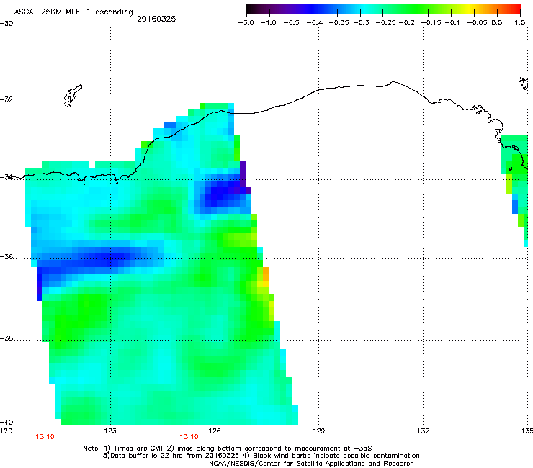
Task: Click the 1.0 colorbar label
Action: pyautogui.click(x=519, y=23)
